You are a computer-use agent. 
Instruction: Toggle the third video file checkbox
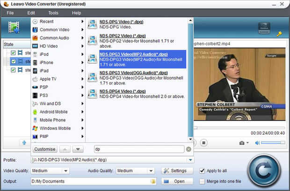pos(13,70)
